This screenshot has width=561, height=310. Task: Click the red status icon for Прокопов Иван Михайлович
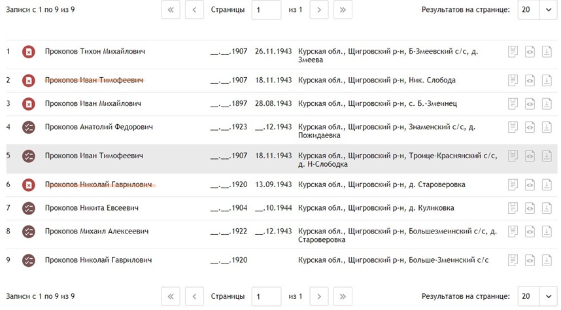(x=29, y=104)
